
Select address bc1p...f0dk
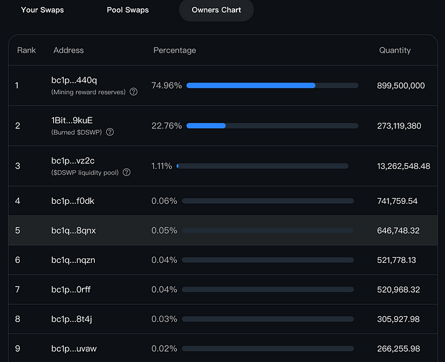pyautogui.click(x=73, y=201)
